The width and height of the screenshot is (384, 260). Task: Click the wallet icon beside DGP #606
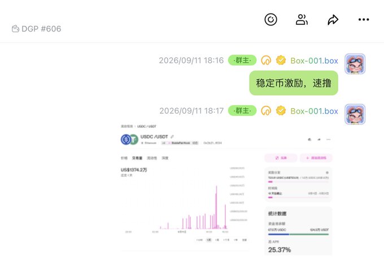(15, 29)
